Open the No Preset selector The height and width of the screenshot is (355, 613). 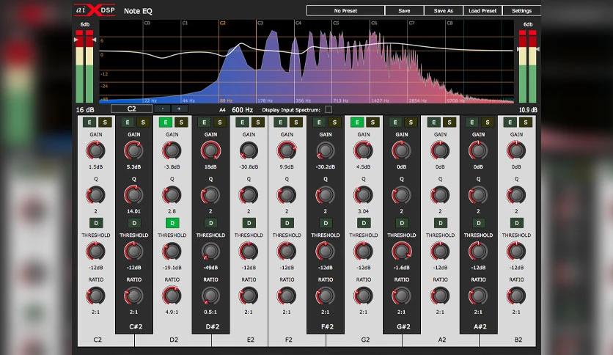click(345, 11)
